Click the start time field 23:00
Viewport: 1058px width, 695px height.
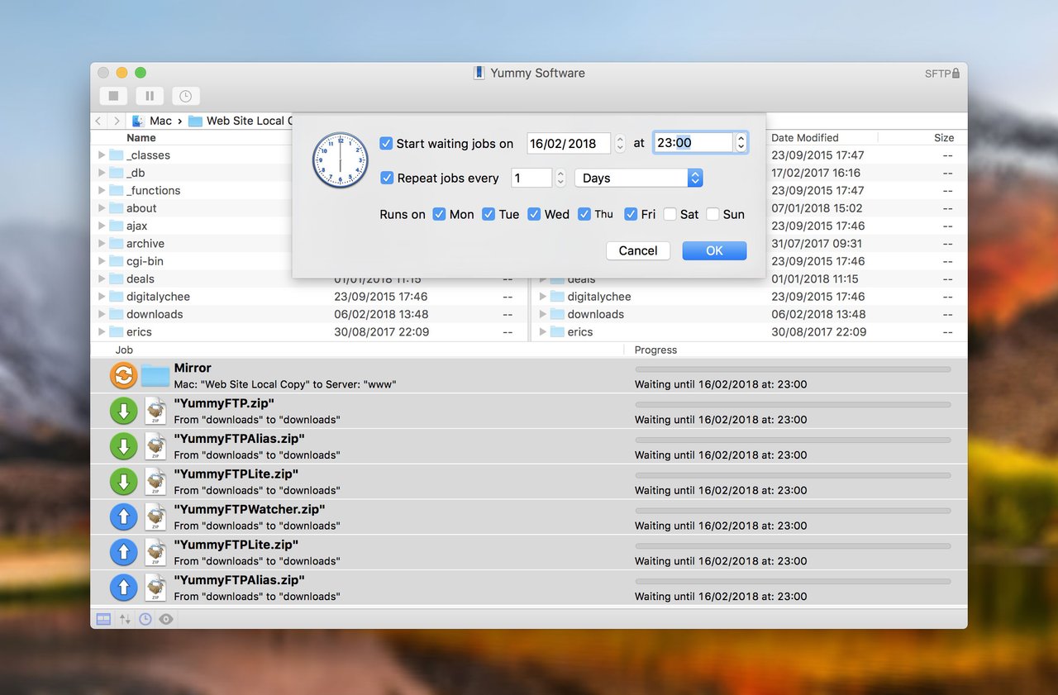click(693, 143)
